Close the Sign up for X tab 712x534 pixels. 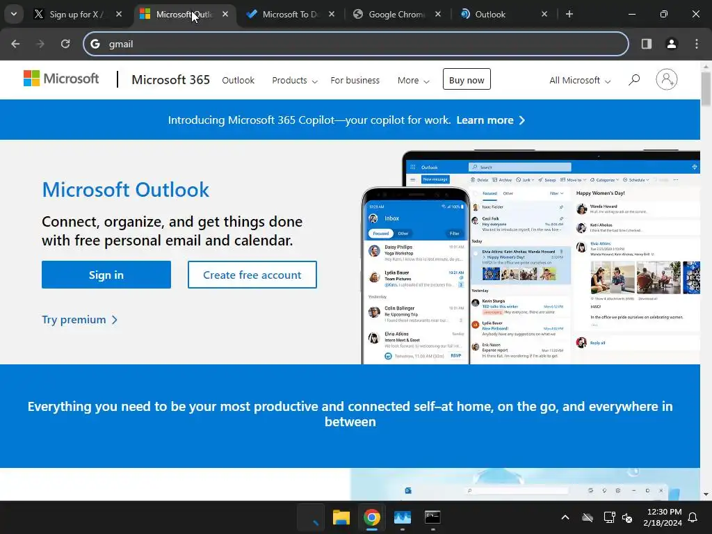(119, 14)
